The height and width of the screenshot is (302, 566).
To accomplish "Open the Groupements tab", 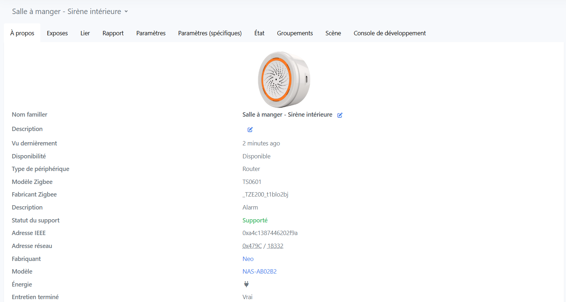I will pos(295,33).
